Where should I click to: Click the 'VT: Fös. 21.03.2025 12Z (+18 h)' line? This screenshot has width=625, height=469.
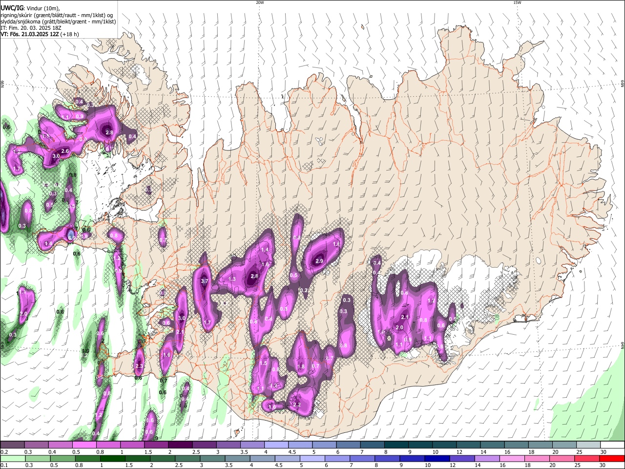pos(40,34)
